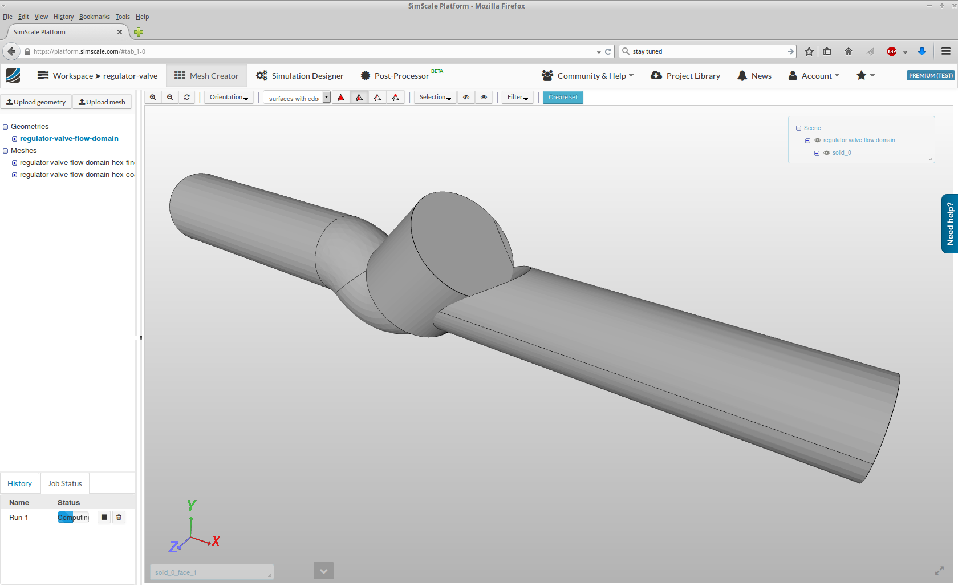Expand the solid_0 tree node

click(817, 153)
